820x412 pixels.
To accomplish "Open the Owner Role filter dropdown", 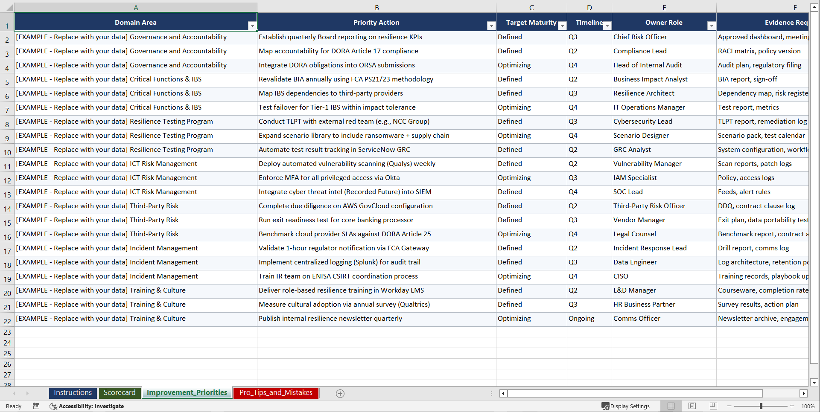I will (x=711, y=26).
